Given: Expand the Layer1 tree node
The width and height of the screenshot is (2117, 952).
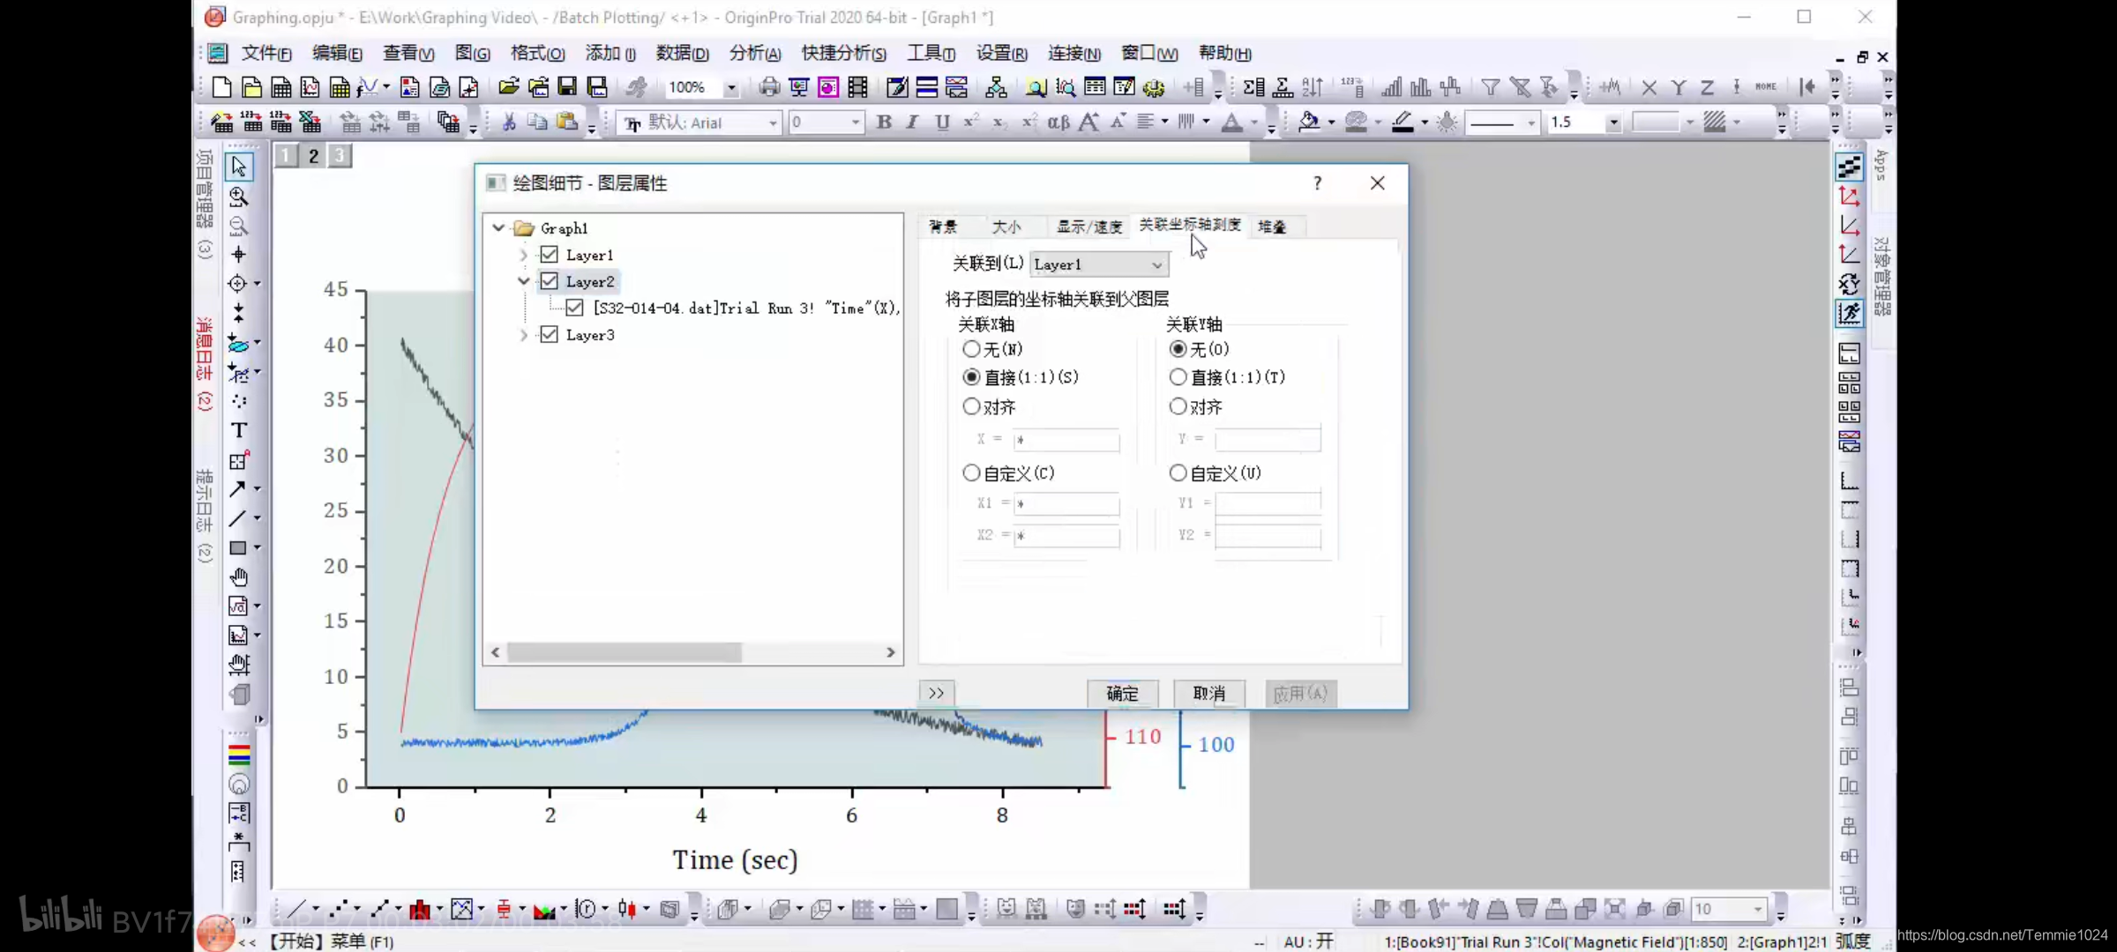Looking at the screenshot, I should click(x=523, y=255).
